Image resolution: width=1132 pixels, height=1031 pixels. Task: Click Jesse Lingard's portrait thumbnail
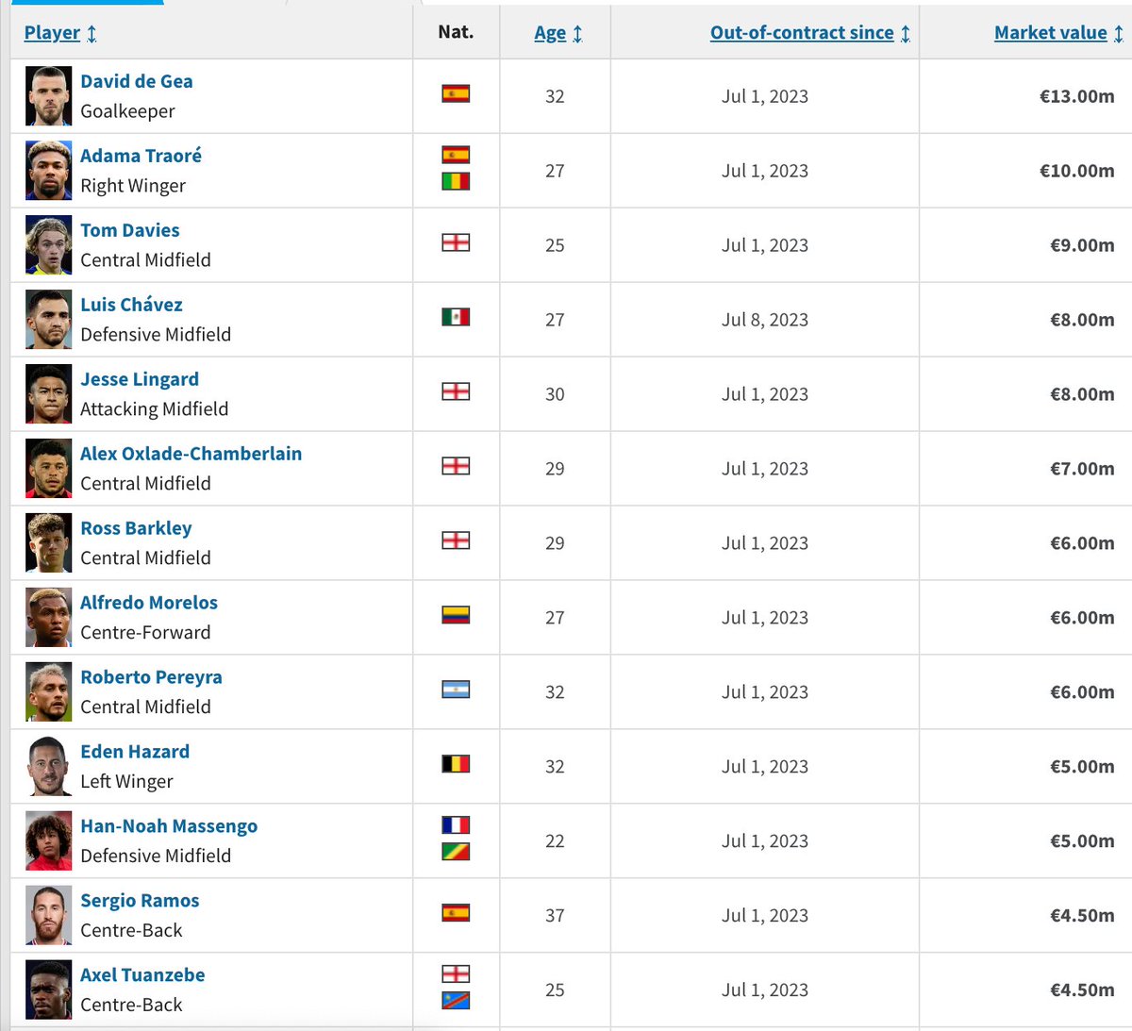point(48,393)
